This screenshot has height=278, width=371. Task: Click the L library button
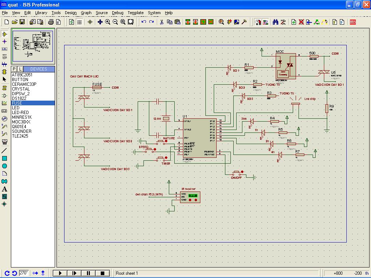coord(20,69)
